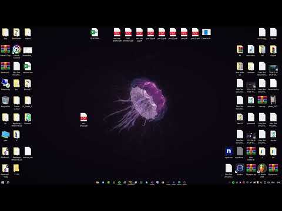Select the hexagon shortcut left of FL Studio
Viewport: 282px width, 211px height.
[x=240, y=169]
